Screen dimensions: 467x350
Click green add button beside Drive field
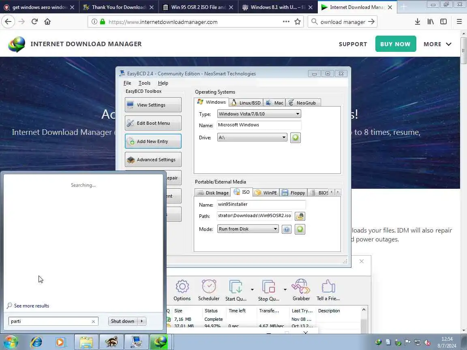pos(295,137)
